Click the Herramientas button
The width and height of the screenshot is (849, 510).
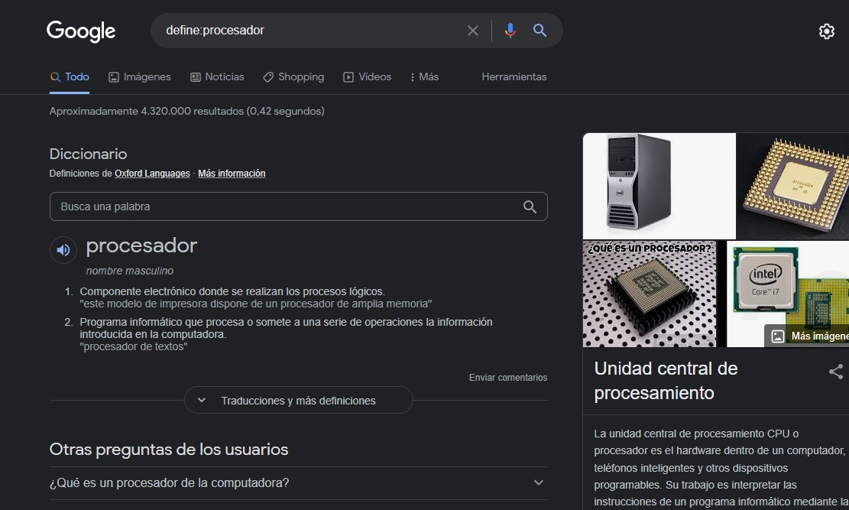[514, 77]
